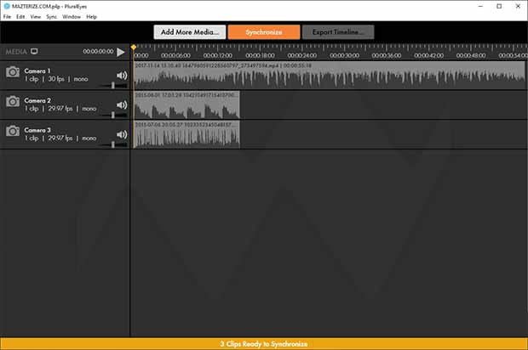
Task: Click the media monitor icon next to MEDIA
Action: (34, 51)
